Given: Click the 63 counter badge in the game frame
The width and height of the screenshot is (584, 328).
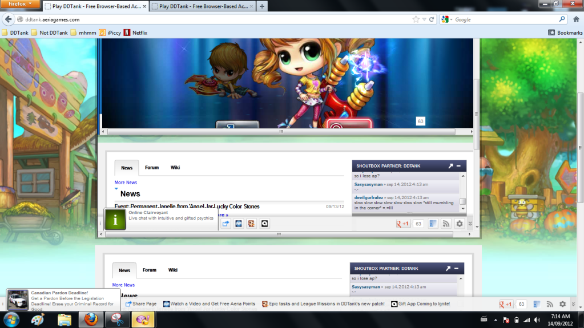Looking at the screenshot, I should [x=421, y=122].
